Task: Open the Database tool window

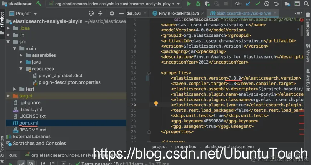Action: (308, 25)
